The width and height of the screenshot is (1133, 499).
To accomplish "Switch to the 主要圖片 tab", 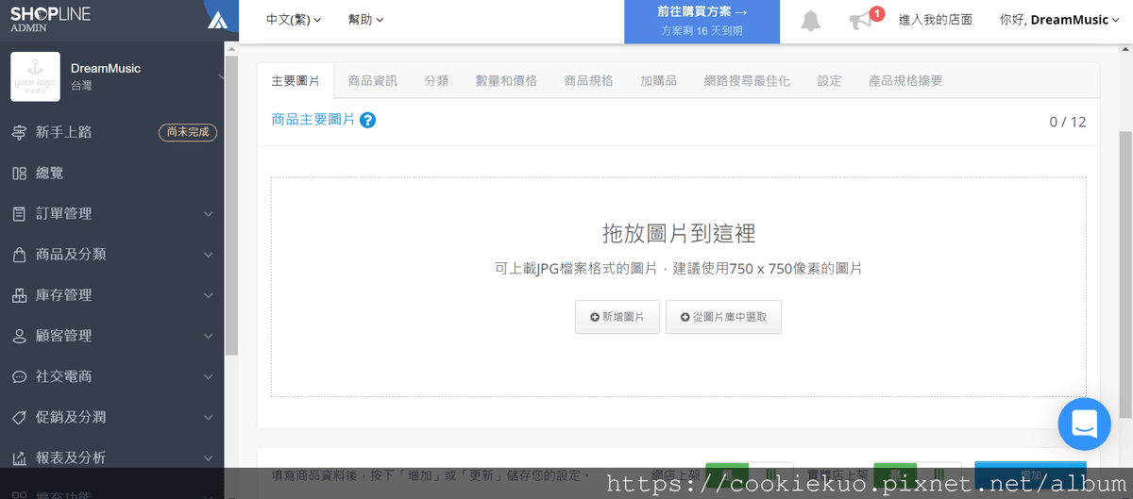I will 296,81.
